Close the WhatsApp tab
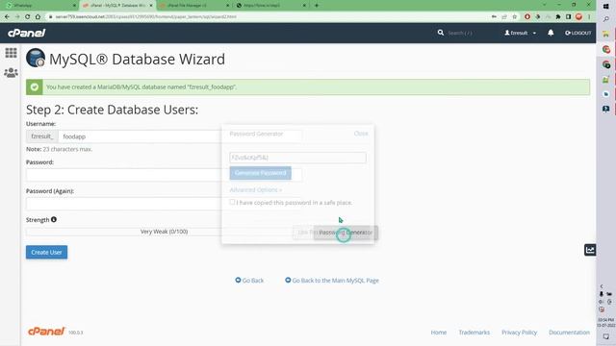 coord(74,6)
